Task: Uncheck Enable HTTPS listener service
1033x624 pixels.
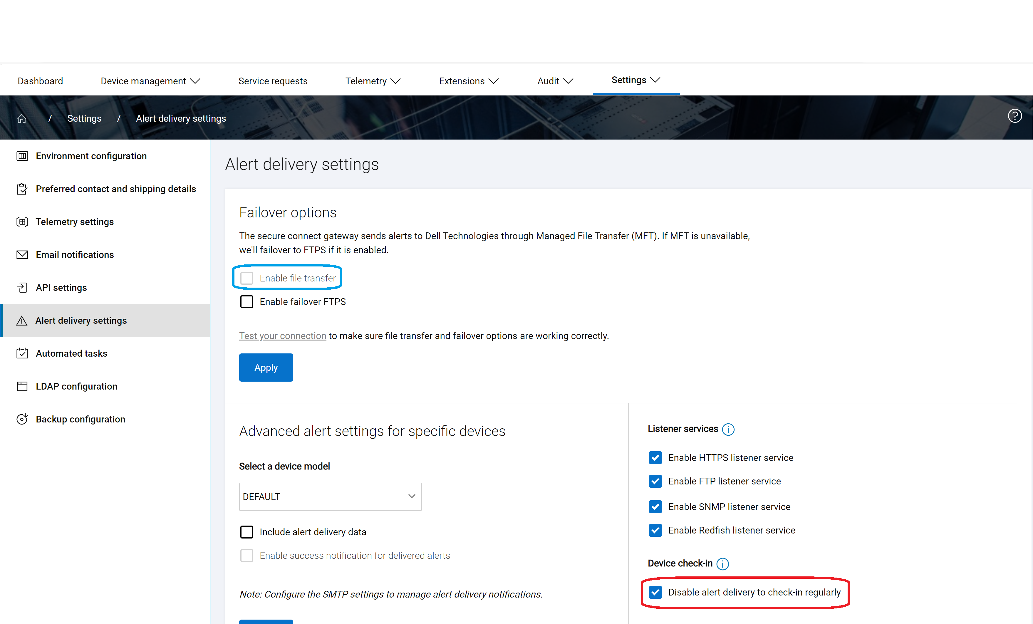Action: [655, 458]
